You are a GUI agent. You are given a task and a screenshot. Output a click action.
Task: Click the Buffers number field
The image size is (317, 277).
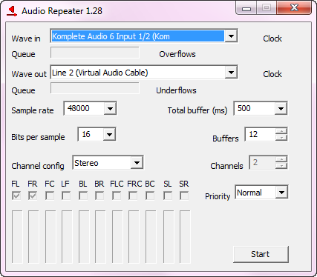point(260,134)
